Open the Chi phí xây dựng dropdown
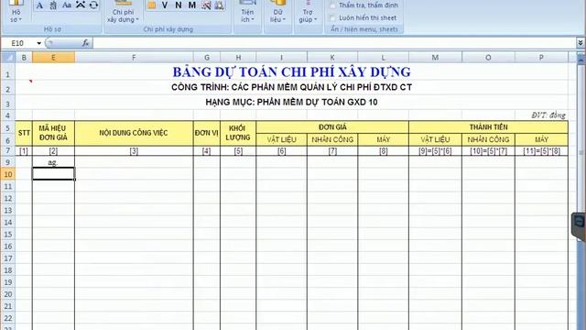The image size is (586, 330). coord(123,12)
